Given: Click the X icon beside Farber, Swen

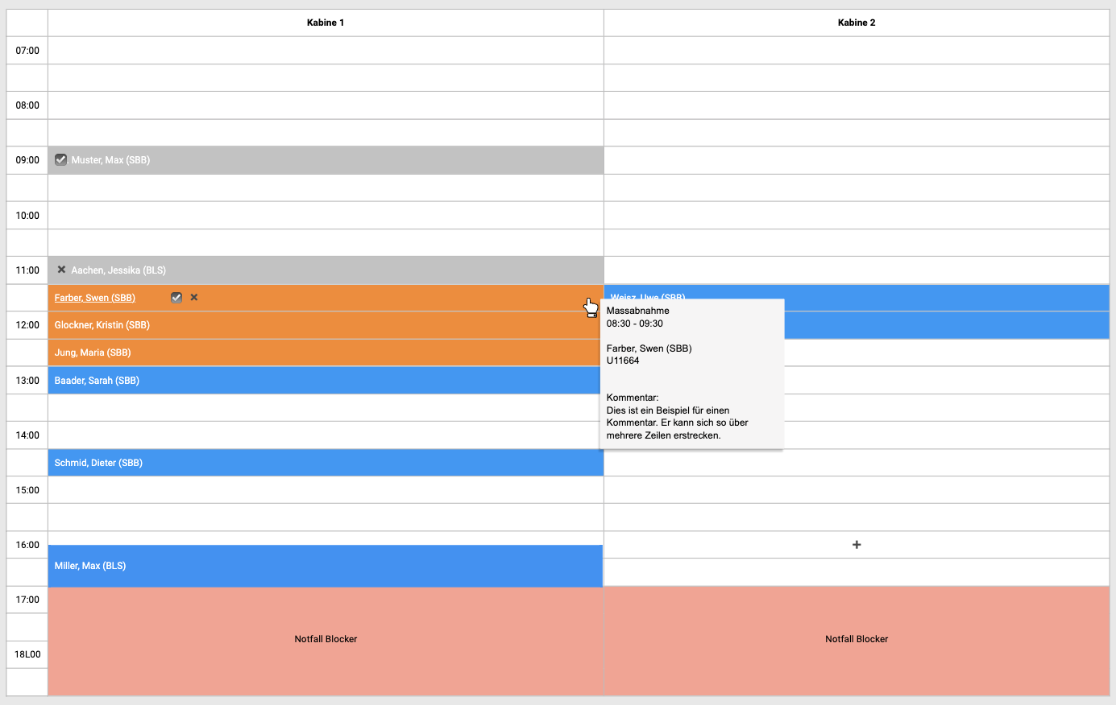Looking at the screenshot, I should point(194,298).
